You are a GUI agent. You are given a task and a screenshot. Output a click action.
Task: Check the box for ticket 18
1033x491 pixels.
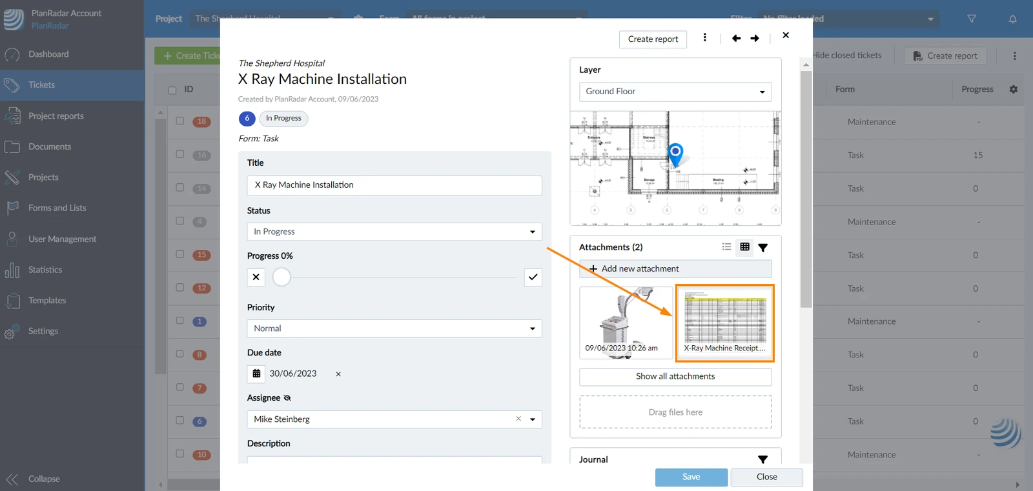tap(180, 121)
